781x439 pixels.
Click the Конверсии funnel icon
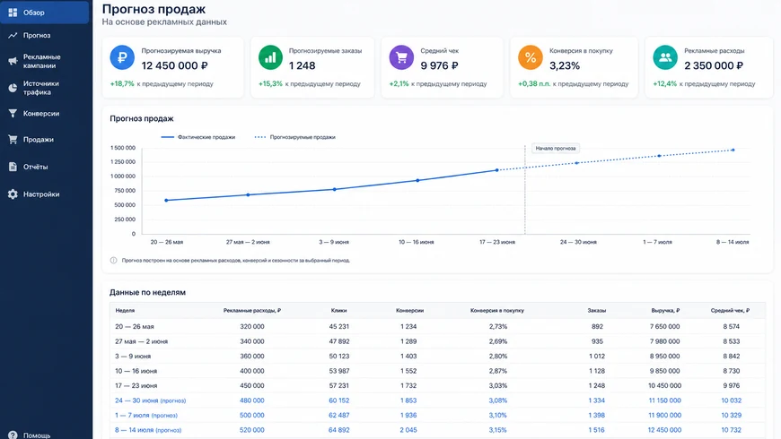(13, 114)
